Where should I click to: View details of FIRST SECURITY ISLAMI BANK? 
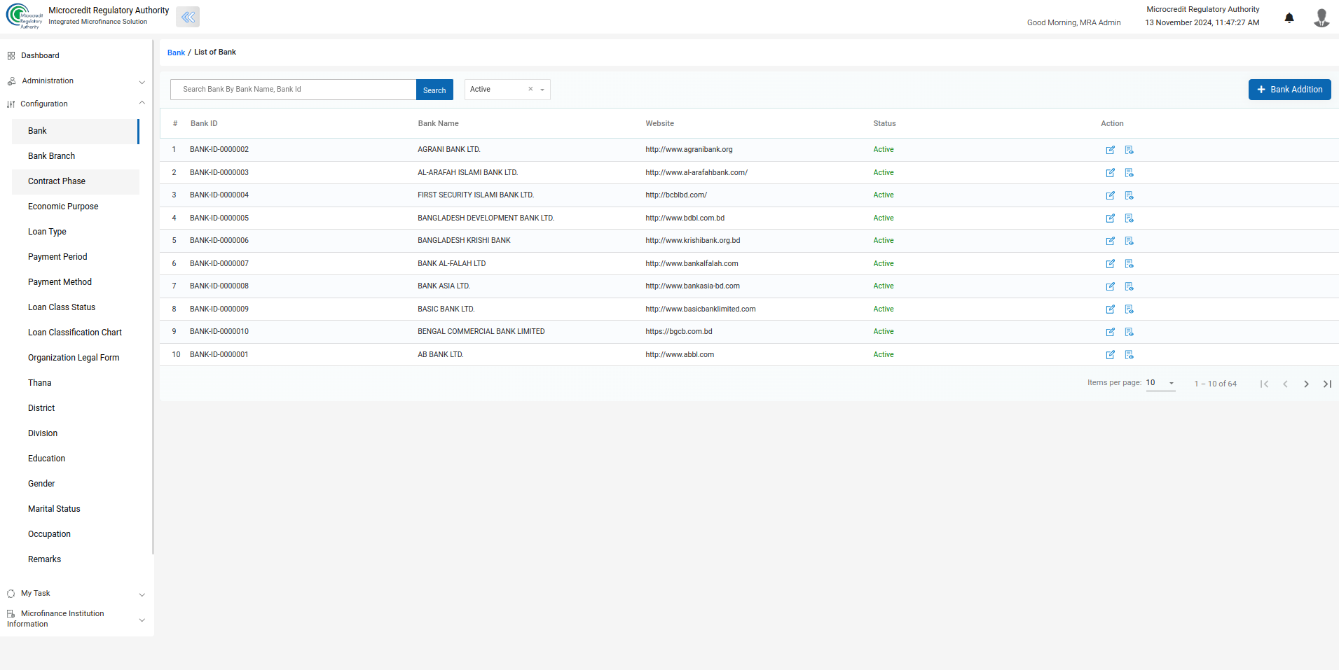coord(1129,195)
